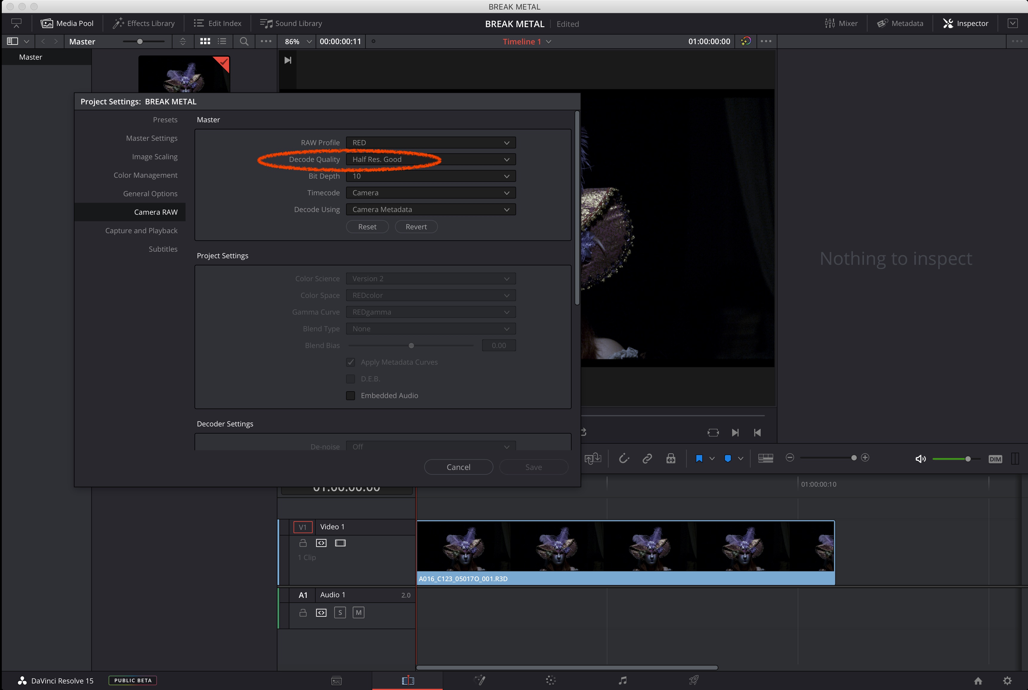Open the Timeline 1 name dropdown
The image size is (1028, 690).
pyautogui.click(x=527, y=41)
